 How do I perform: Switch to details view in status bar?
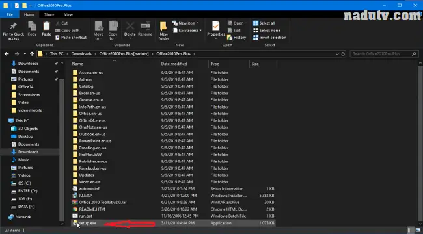pos(409,230)
